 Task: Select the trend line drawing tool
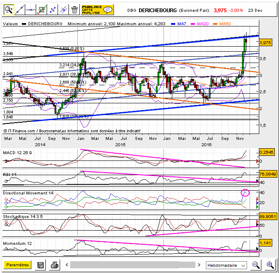point(20,10)
